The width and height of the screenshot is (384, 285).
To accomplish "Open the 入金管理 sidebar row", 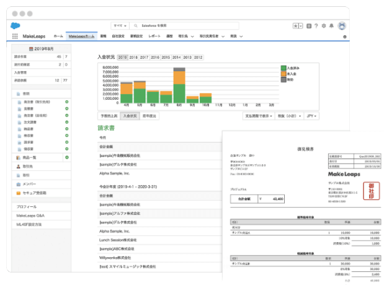I will 42,72.
